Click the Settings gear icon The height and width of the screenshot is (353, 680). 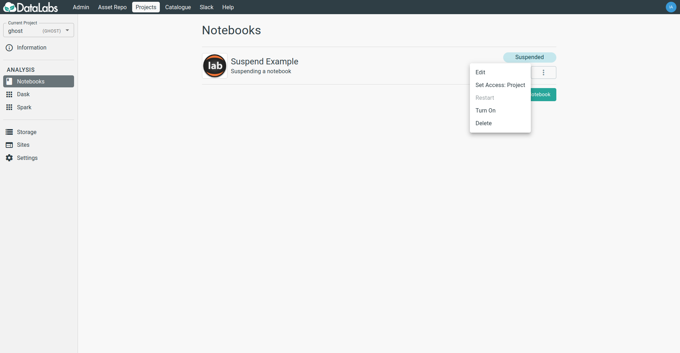[9, 158]
